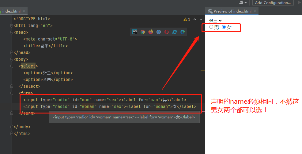Collapse the html tag fold marker
The image size is (302, 154).
(x=12, y=25)
